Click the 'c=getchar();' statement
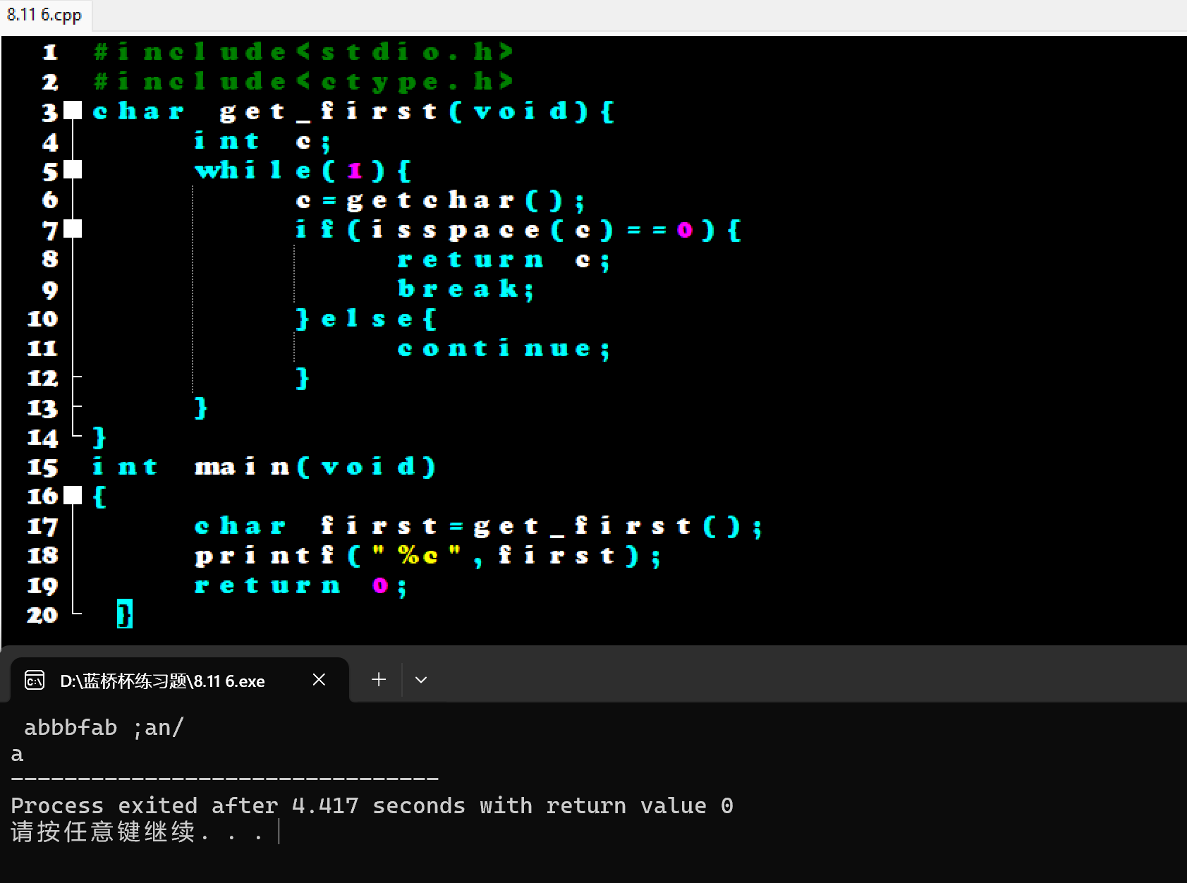 click(440, 201)
